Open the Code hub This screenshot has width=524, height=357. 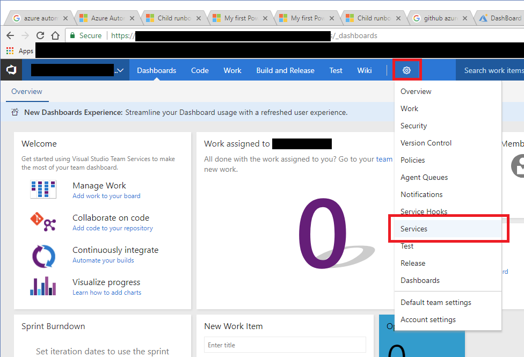tap(200, 70)
